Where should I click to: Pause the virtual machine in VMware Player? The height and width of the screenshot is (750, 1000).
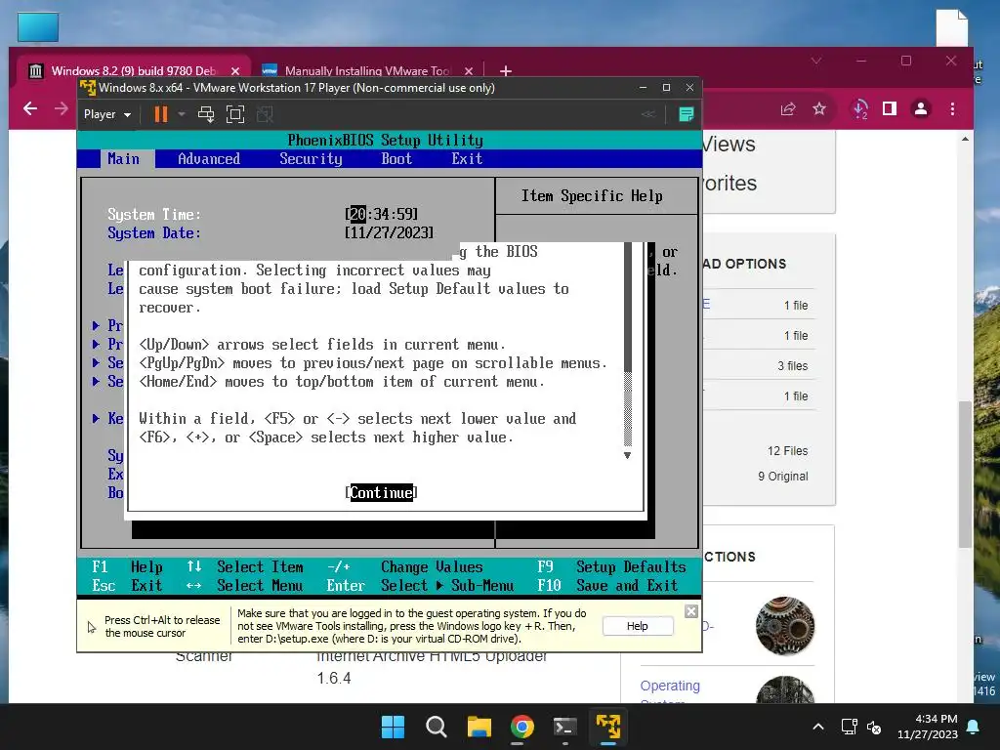pyautogui.click(x=161, y=114)
